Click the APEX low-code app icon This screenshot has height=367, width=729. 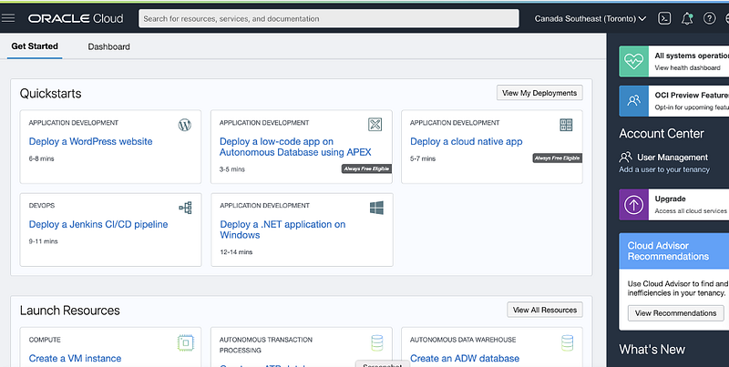point(375,125)
